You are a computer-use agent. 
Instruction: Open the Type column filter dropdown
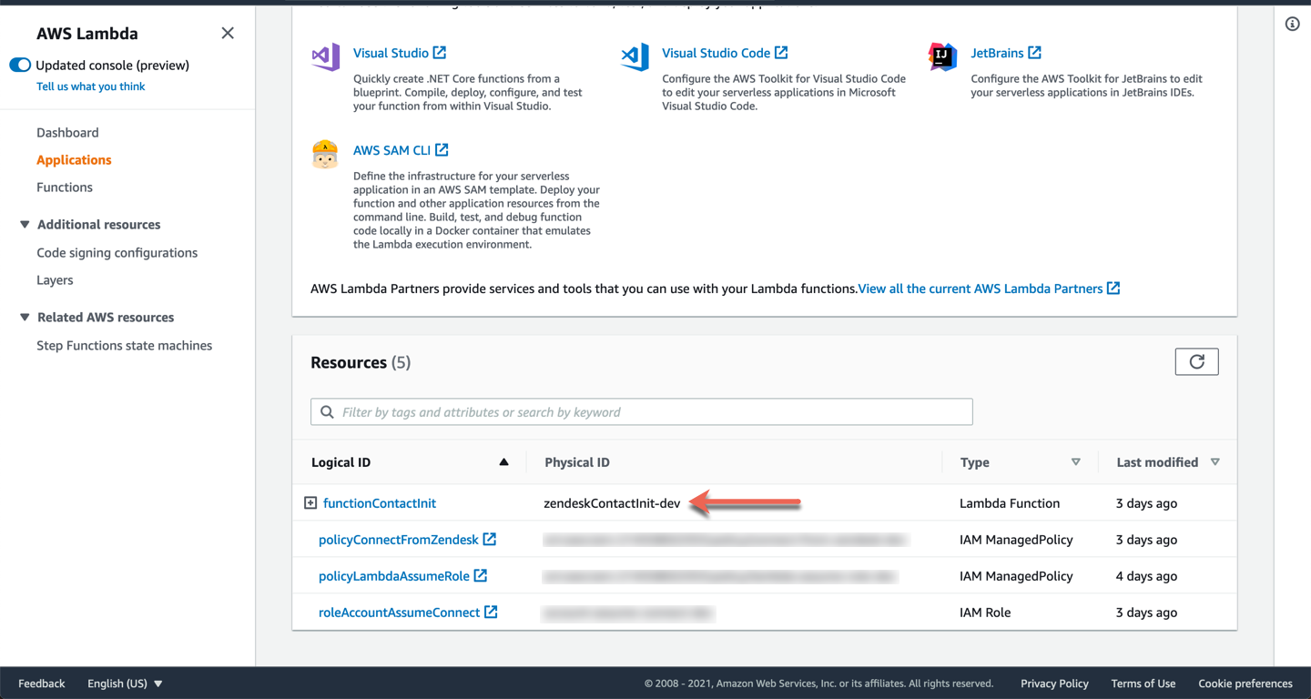(1075, 462)
